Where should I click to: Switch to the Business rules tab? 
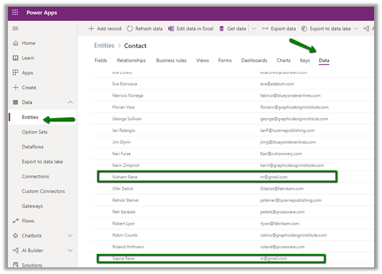pyautogui.click(x=171, y=60)
